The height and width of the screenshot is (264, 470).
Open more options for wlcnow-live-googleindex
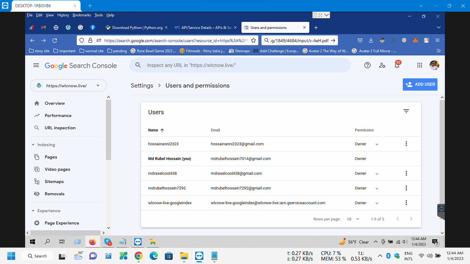406,203
